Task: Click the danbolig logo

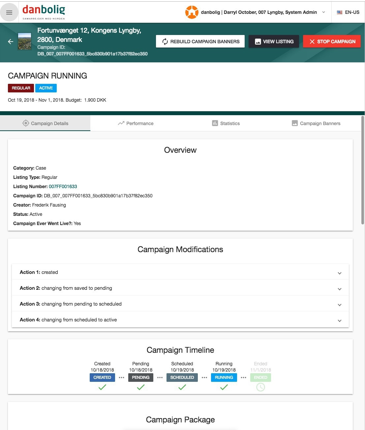Action: click(44, 12)
